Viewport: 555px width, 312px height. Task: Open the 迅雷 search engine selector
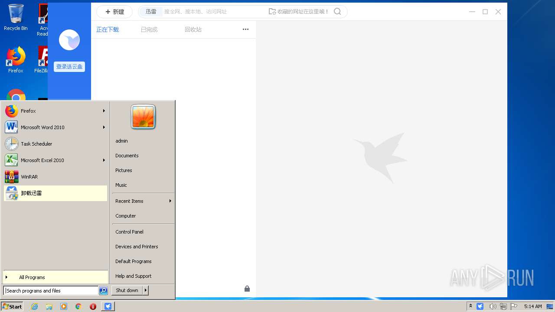[151, 12]
